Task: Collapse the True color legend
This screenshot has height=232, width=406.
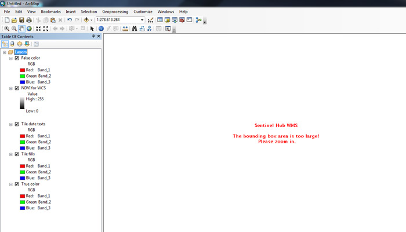Action: (x=11, y=184)
